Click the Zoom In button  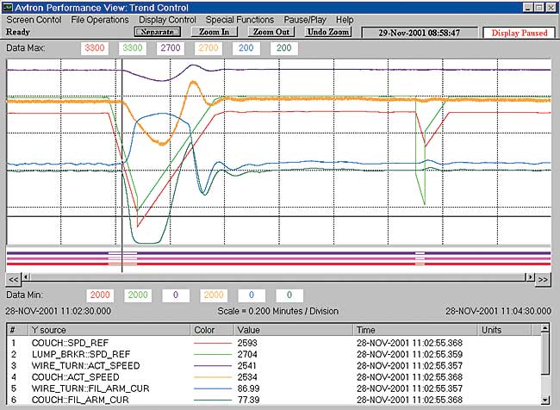[x=215, y=32]
